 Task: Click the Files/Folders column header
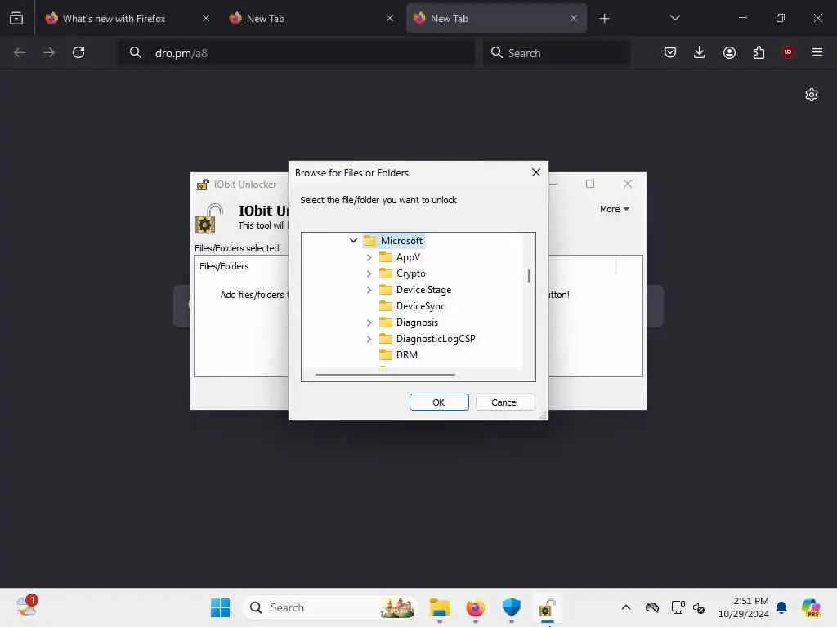[224, 266]
